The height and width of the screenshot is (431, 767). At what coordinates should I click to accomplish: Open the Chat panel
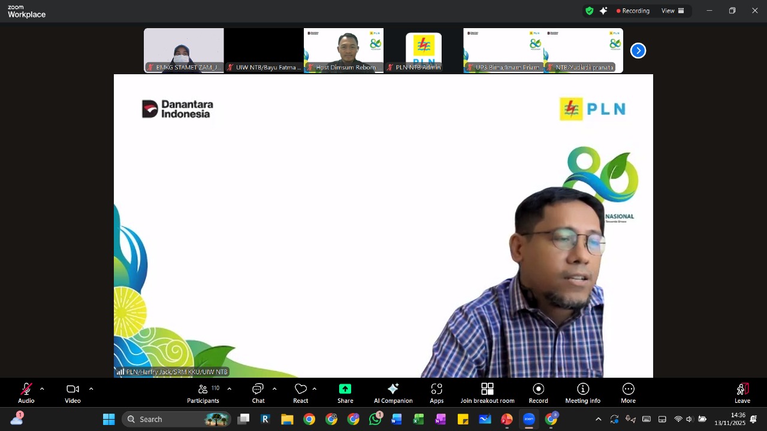[258, 393]
